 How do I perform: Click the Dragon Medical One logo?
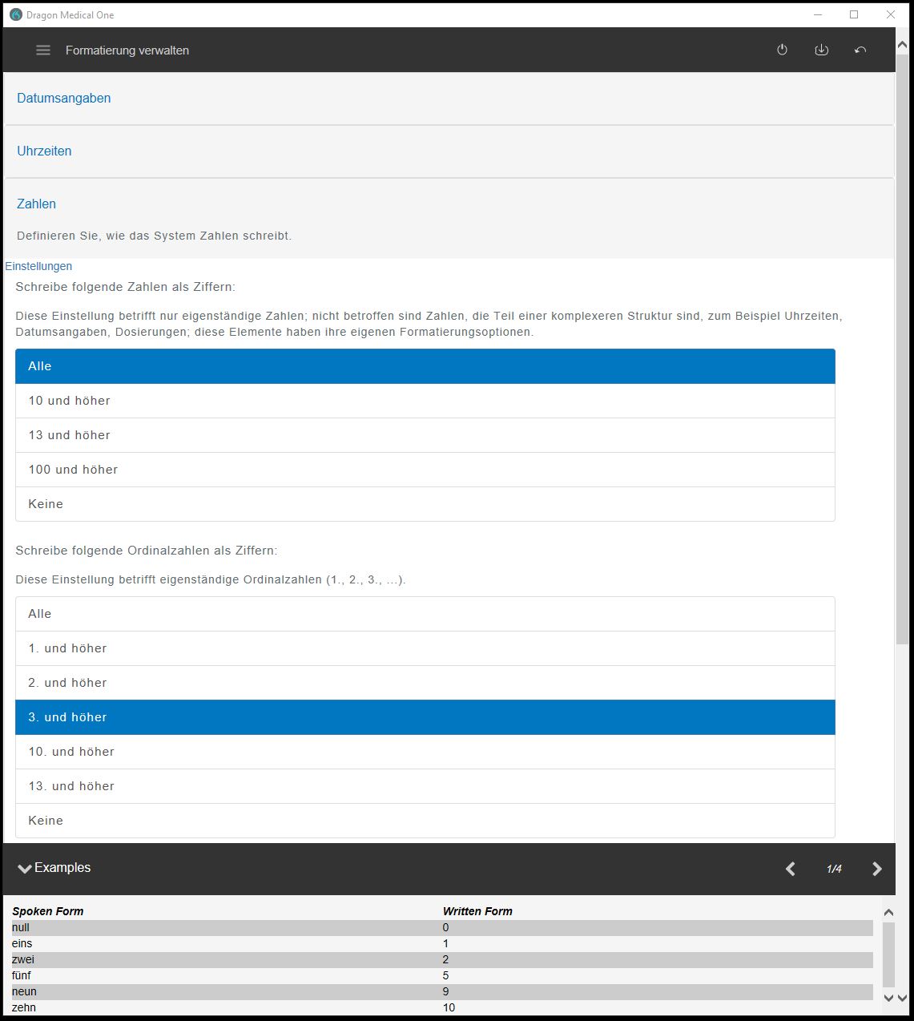tap(15, 14)
